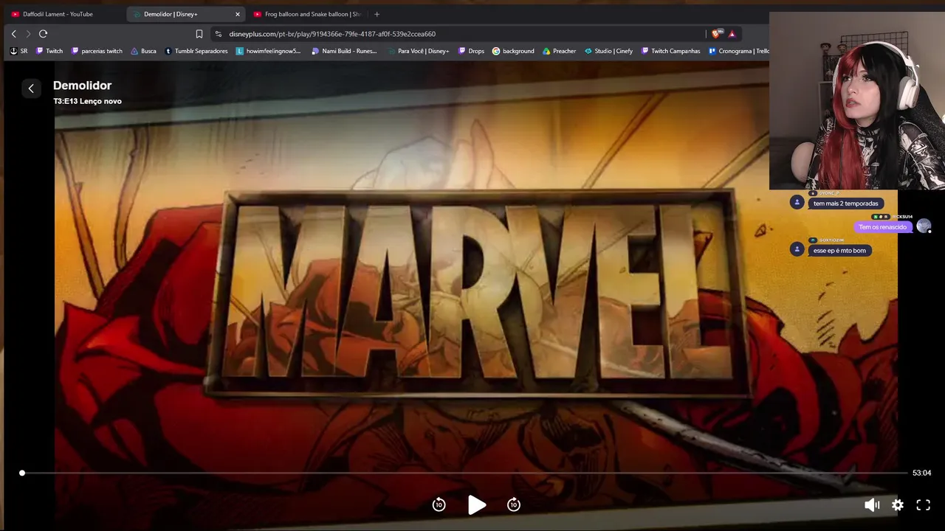Bookmark this page with the bookmark icon
Image resolution: width=945 pixels, height=531 pixels.
[x=199, y=34]
